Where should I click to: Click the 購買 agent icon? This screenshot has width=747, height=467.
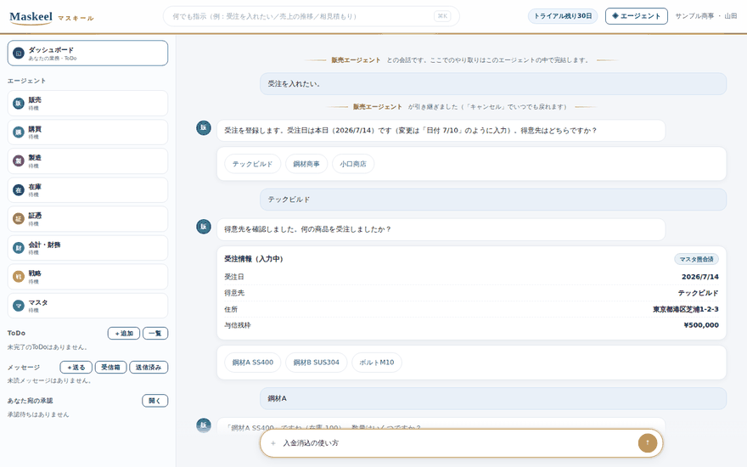(18, 132)
